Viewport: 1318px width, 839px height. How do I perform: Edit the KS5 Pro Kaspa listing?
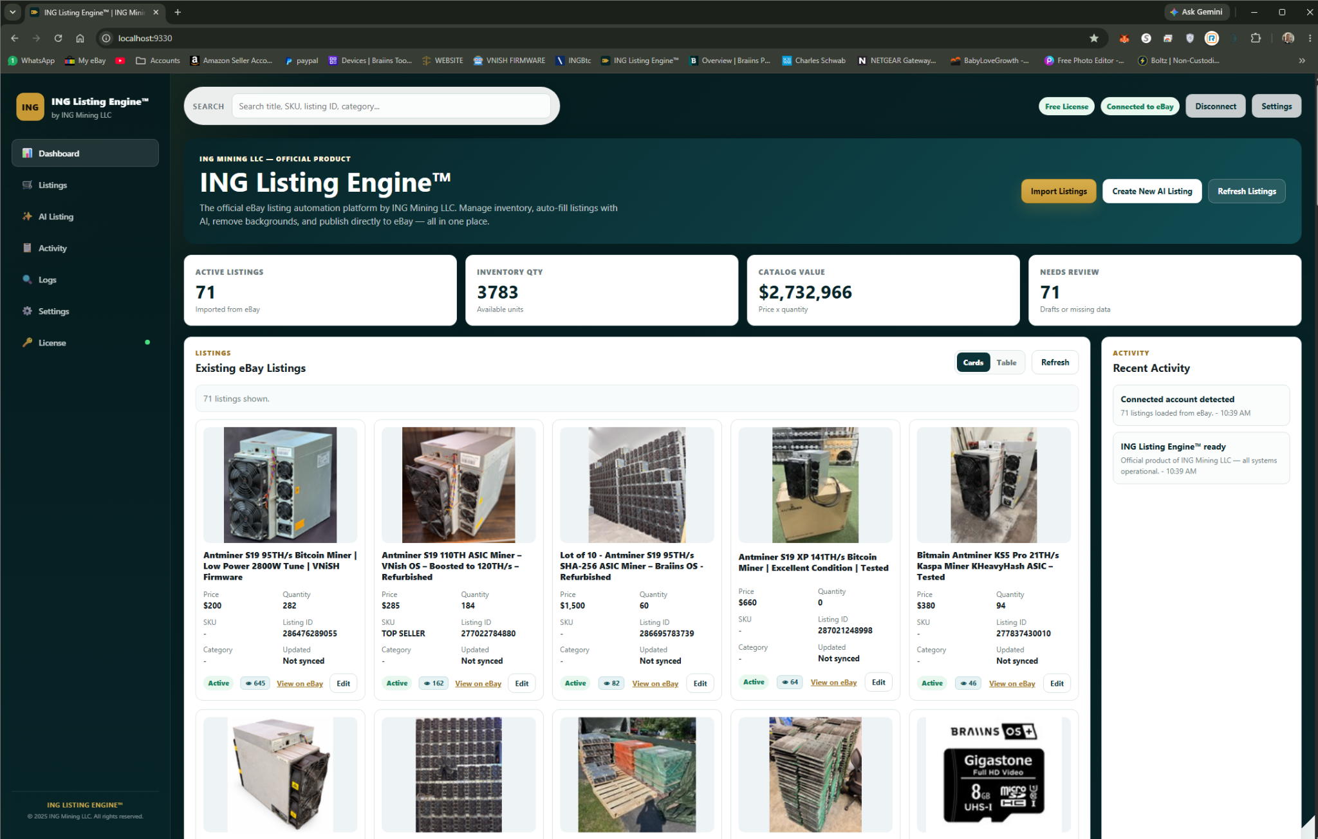coord(1057,683)
